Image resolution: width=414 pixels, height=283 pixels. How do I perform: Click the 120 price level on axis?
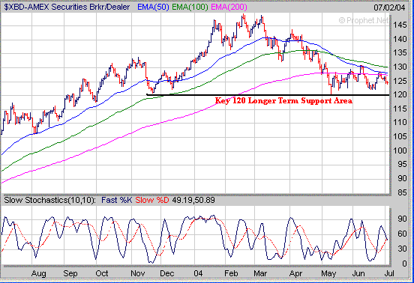pos(400,94)
